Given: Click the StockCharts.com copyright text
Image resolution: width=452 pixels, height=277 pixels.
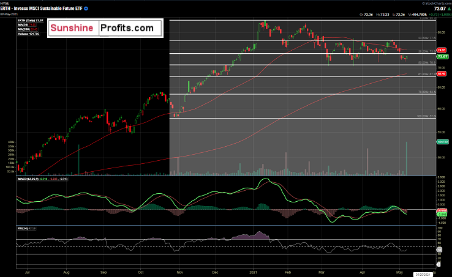Looking at the screenshot, I should [x=437, y=4].
